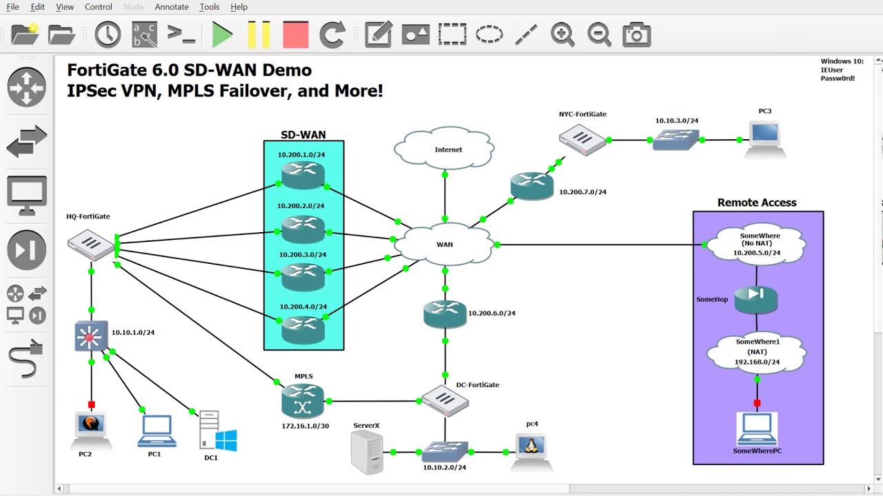
Task: Select the DC1 Windows server node
Action: coord(217,431)
